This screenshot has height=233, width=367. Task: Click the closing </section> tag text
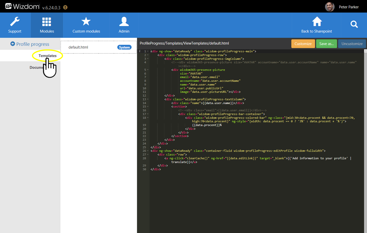[180, 136]
